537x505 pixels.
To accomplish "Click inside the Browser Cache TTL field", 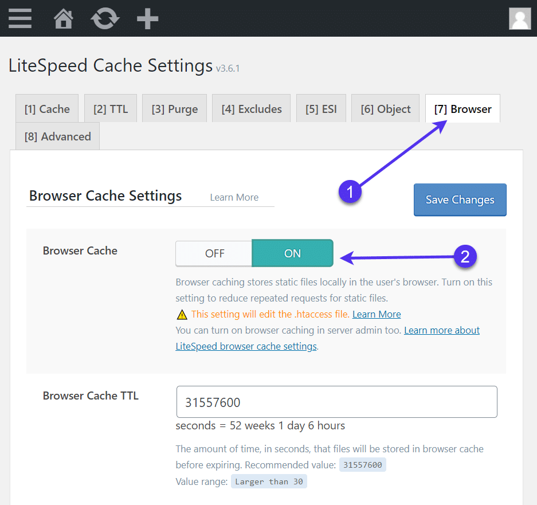I will point(336,401).
